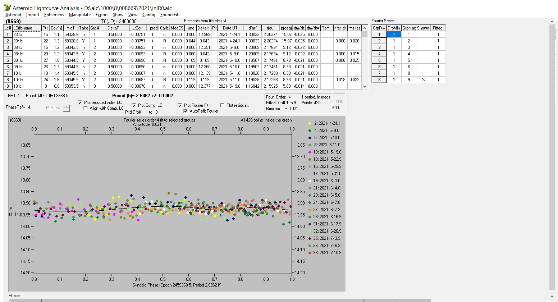Image resolution: width=558 pixels, height=302 pixels.
Task: Click the Epoch (JD-T0)= 59368.5 label
Action: [47, 96]
